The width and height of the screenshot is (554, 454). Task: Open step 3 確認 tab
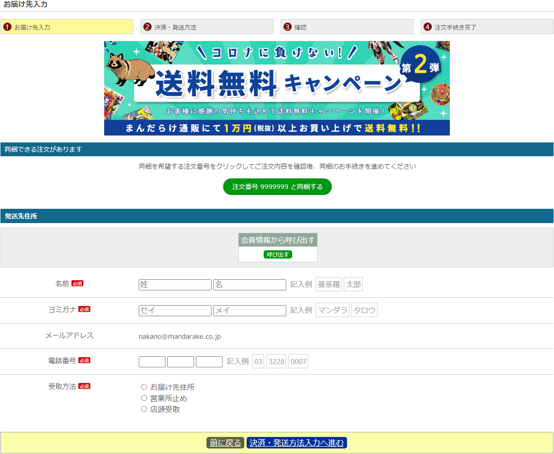click(347, 27)
